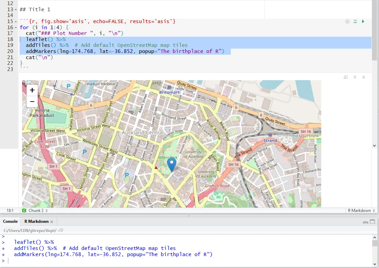
Task: Click the Grafton Road map label
Action: 217,186
